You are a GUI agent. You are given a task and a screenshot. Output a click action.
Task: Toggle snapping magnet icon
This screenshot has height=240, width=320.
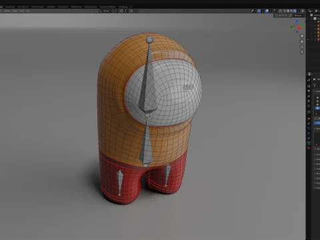click(121, 11)
